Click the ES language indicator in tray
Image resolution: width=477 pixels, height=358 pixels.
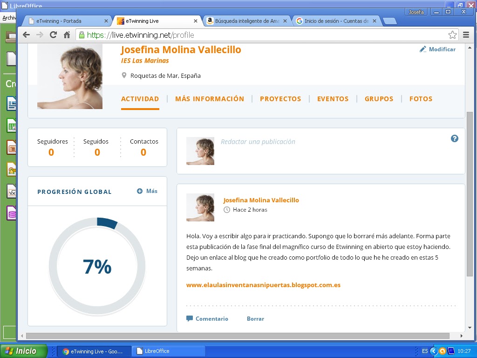[425, 351]
